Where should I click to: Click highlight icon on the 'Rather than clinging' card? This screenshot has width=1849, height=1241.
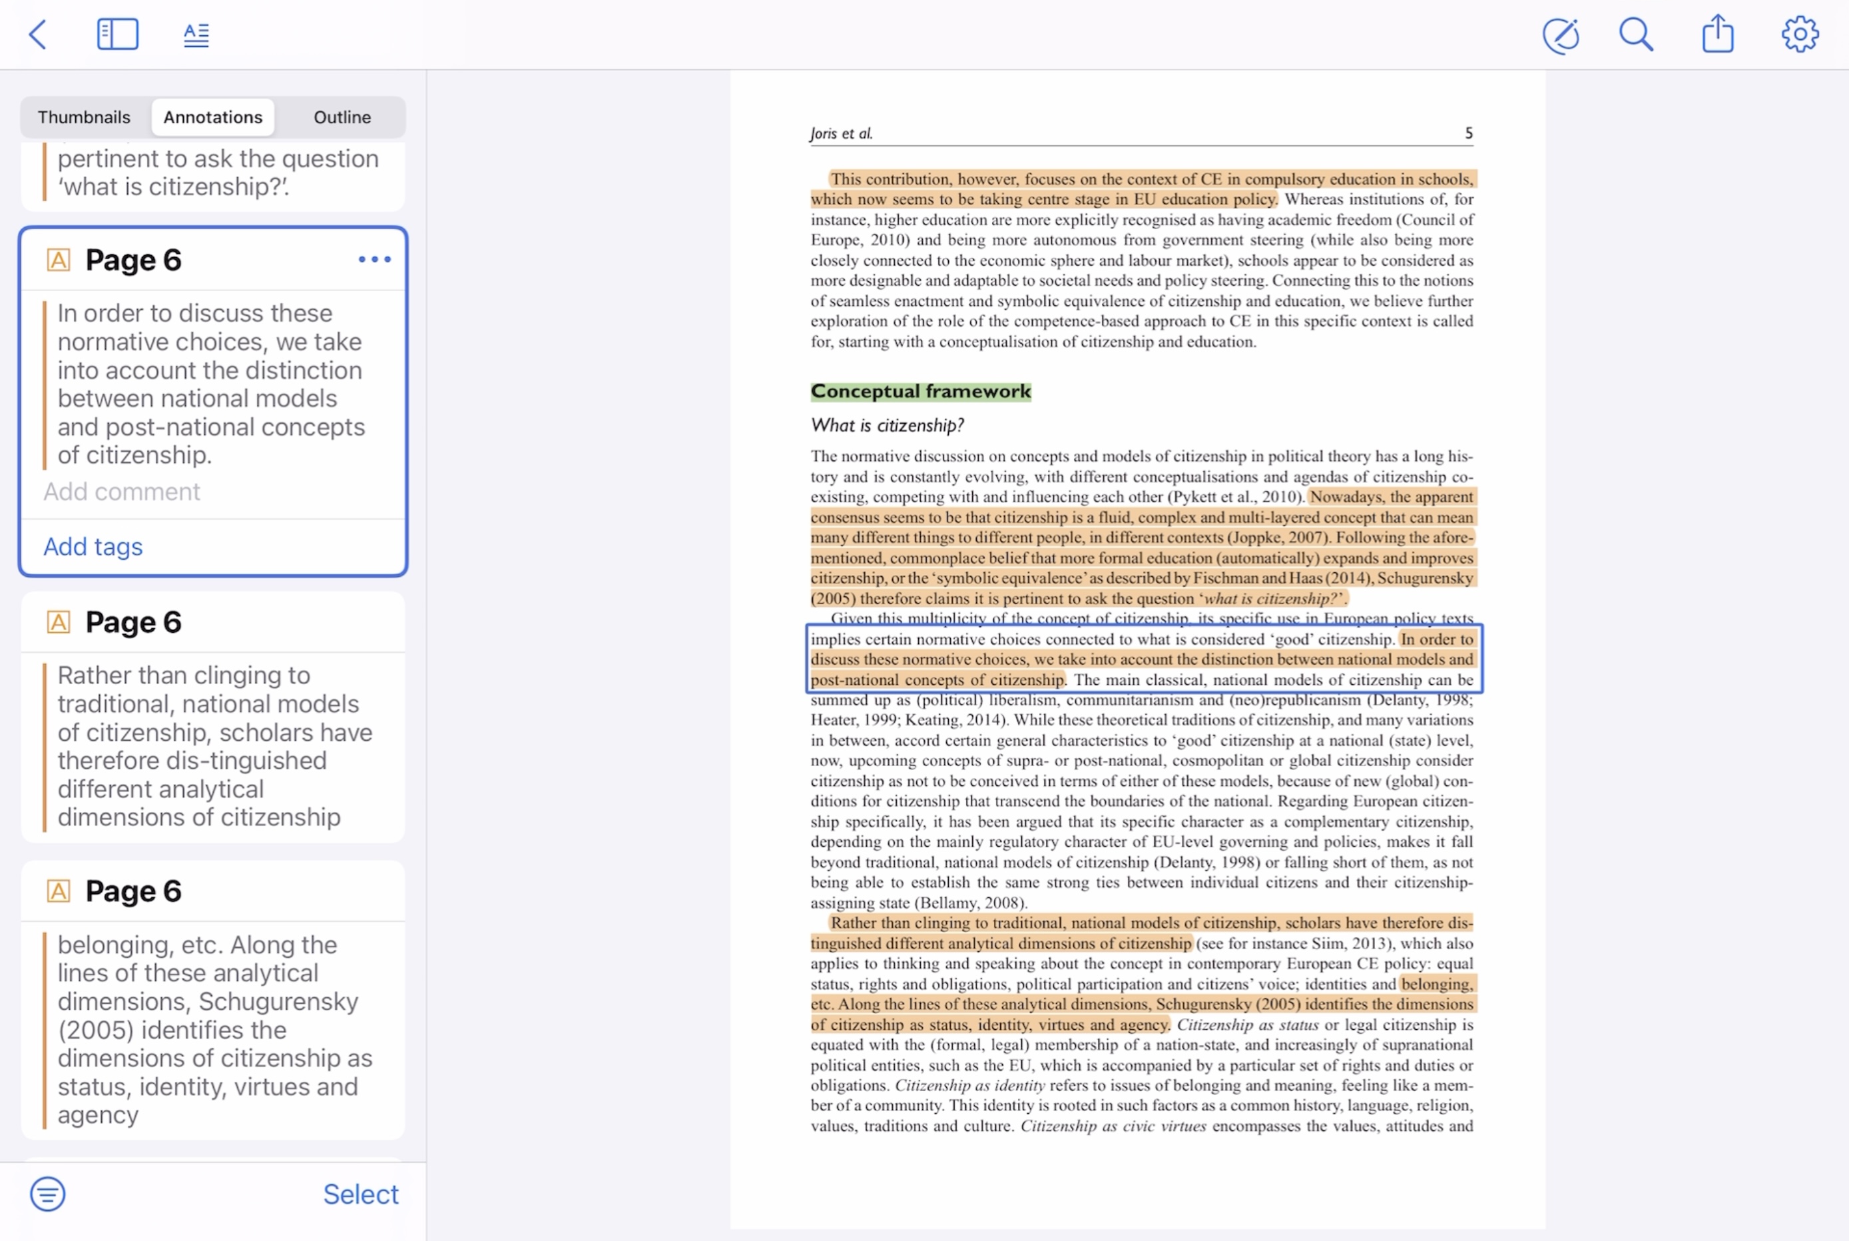click(x=59, y=622)
